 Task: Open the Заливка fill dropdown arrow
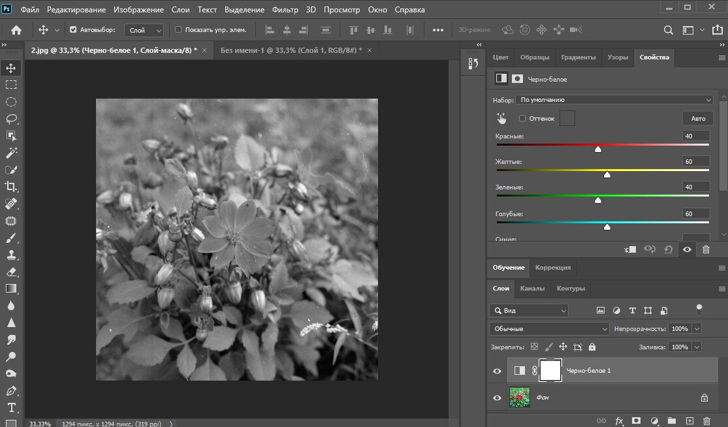[x=697, y=347]
